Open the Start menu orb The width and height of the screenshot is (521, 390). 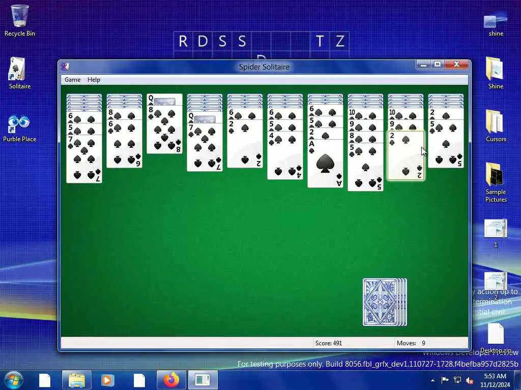[x=13, y=380]
